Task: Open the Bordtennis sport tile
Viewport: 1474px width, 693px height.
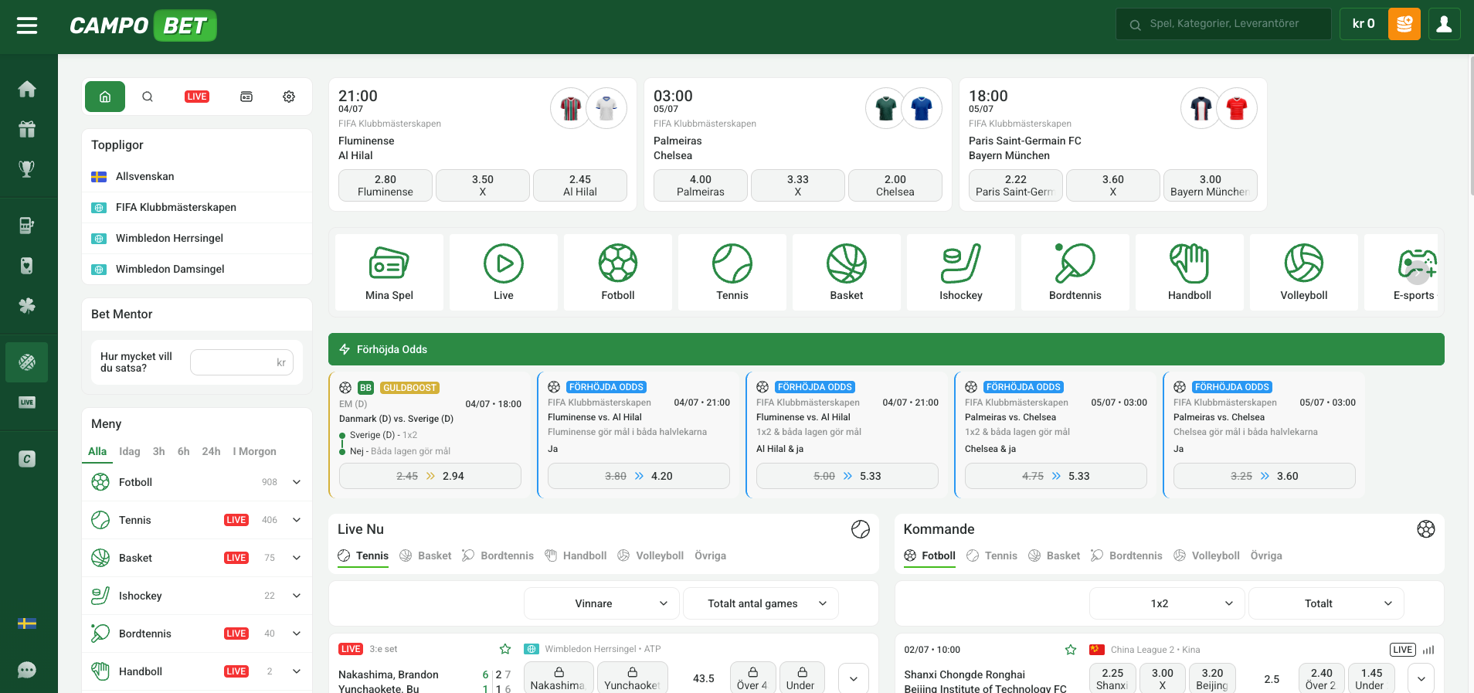Action: tap(1075, 273)
